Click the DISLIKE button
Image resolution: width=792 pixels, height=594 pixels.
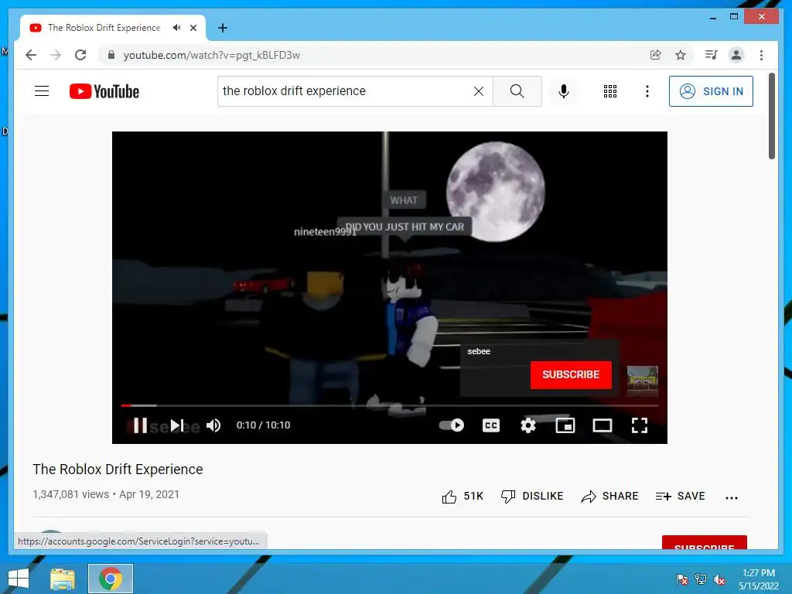pos(532,497)
